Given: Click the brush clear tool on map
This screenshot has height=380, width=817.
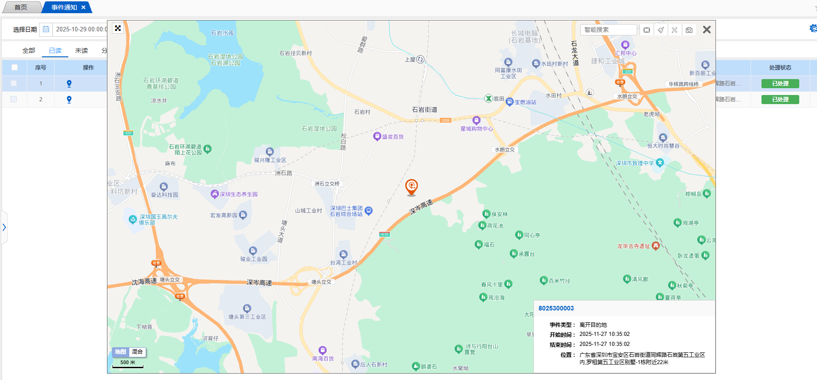Looking at the screenshot, I should 661,30.
